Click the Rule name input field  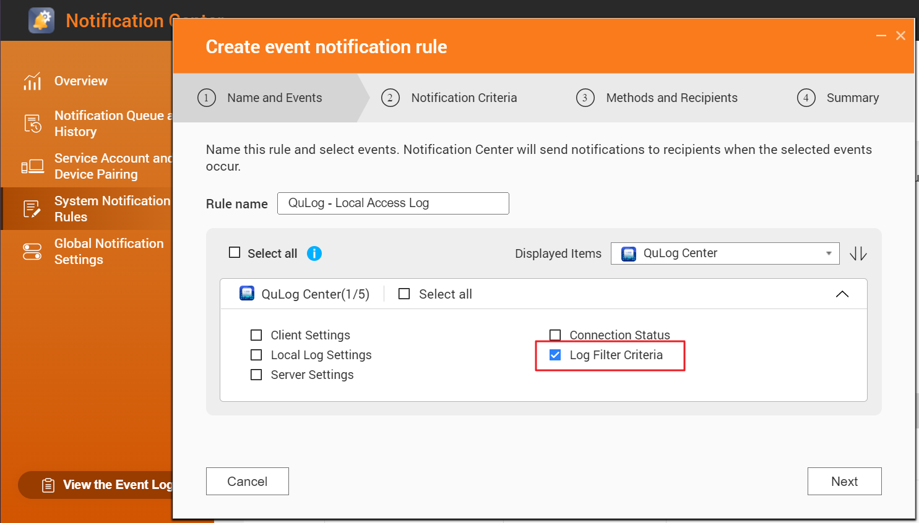(393, 203)
